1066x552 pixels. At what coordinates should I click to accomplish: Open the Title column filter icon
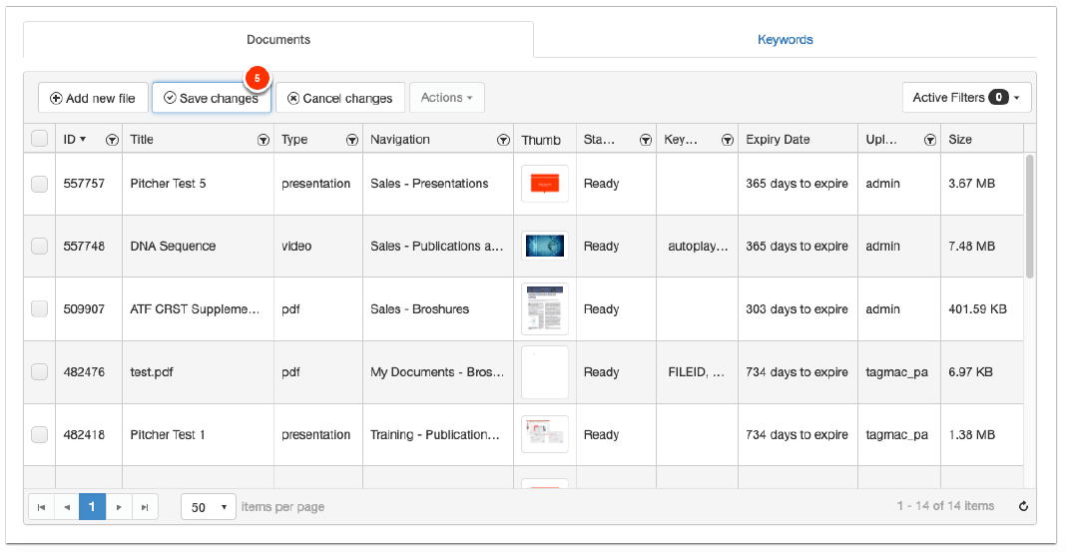[263, 141]
